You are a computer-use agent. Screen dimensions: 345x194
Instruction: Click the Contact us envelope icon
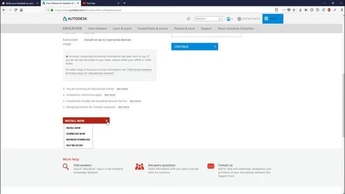click(211, 166)
